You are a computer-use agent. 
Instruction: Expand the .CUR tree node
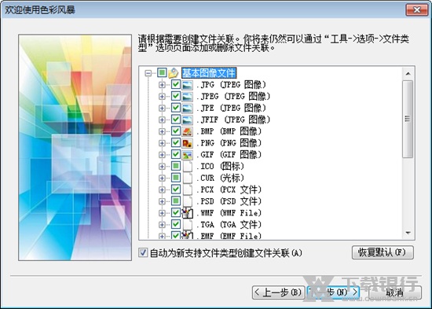pyautogui.click(x=162, y=178)
